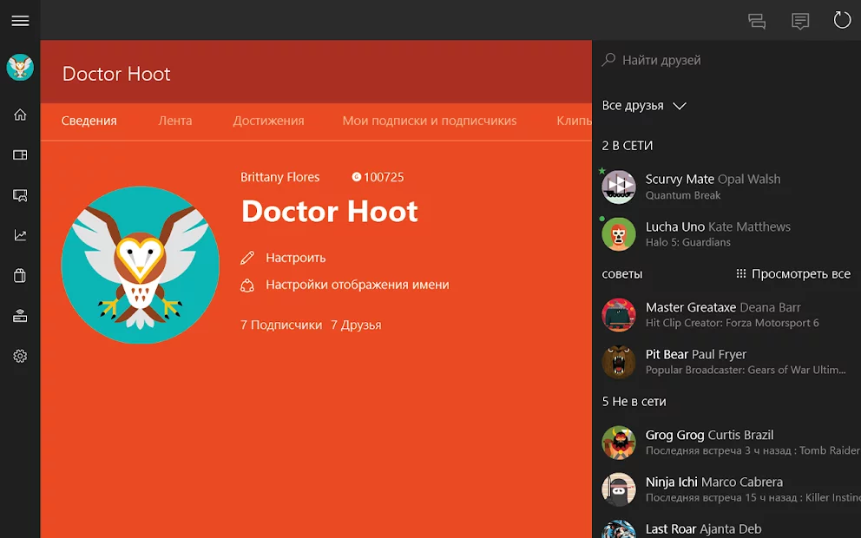Click the console connection sidebar icon
This screenshot has height=538, width=861.
(20, 317)
